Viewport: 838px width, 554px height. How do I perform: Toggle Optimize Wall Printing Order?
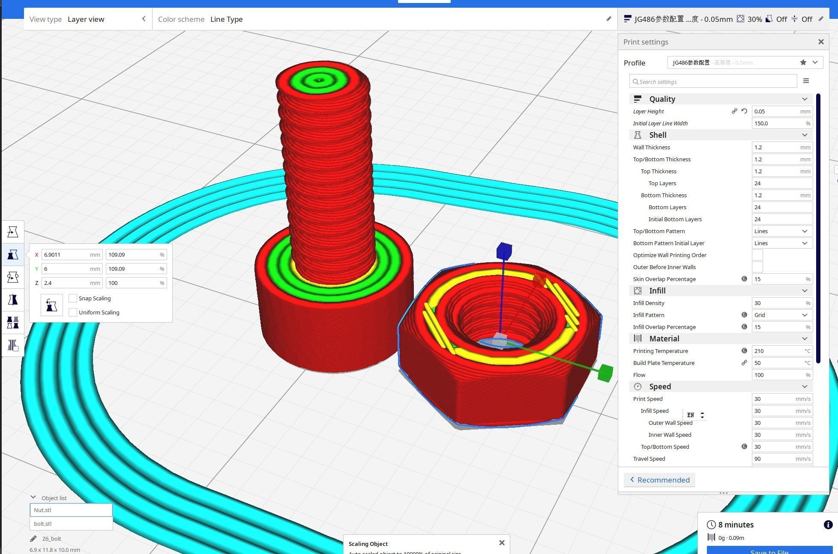[x=757, y=255]
